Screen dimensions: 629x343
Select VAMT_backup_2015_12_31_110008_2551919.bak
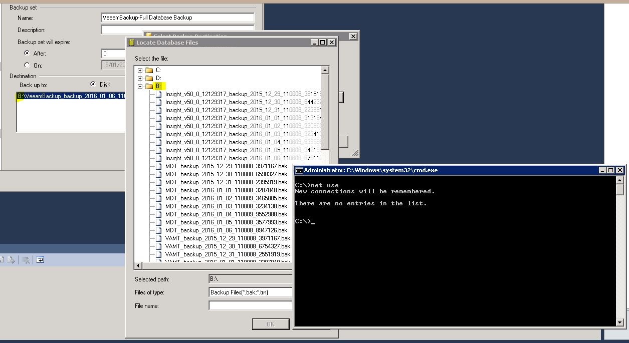coord(228,254)
